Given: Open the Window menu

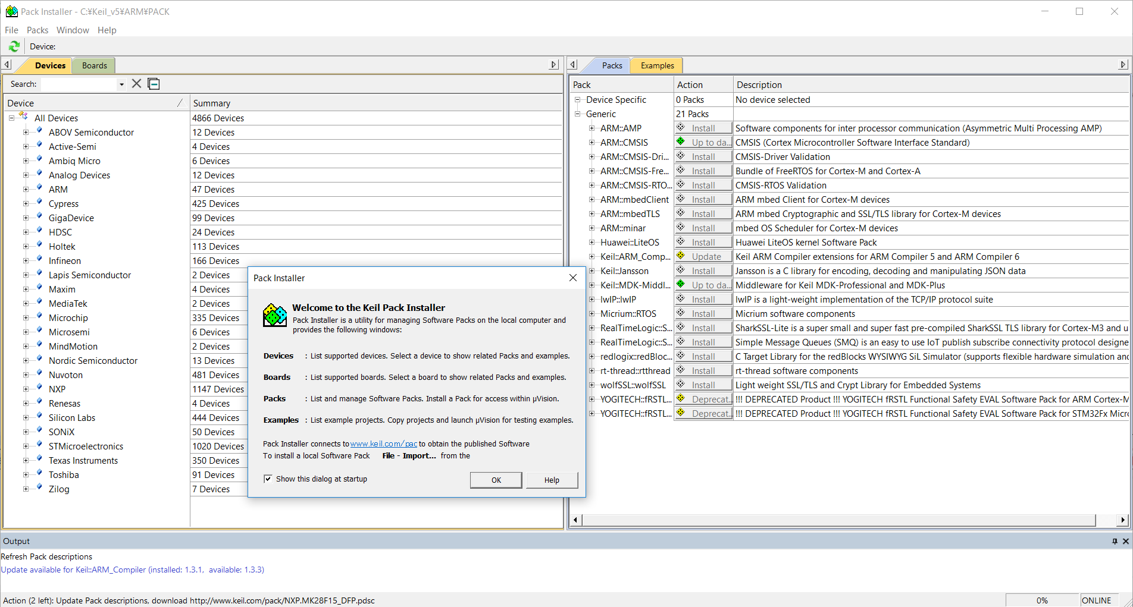Looking at the screenshot, I should [x=73, y=30].
